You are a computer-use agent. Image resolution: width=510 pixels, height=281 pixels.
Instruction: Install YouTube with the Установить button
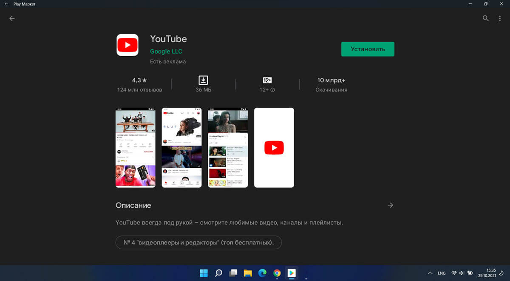tap(368, 49)
